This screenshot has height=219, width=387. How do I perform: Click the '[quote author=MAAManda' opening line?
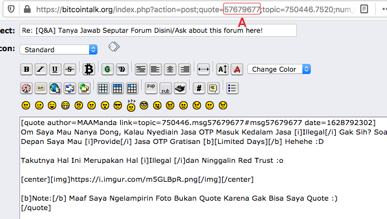(x=198, y=123)
